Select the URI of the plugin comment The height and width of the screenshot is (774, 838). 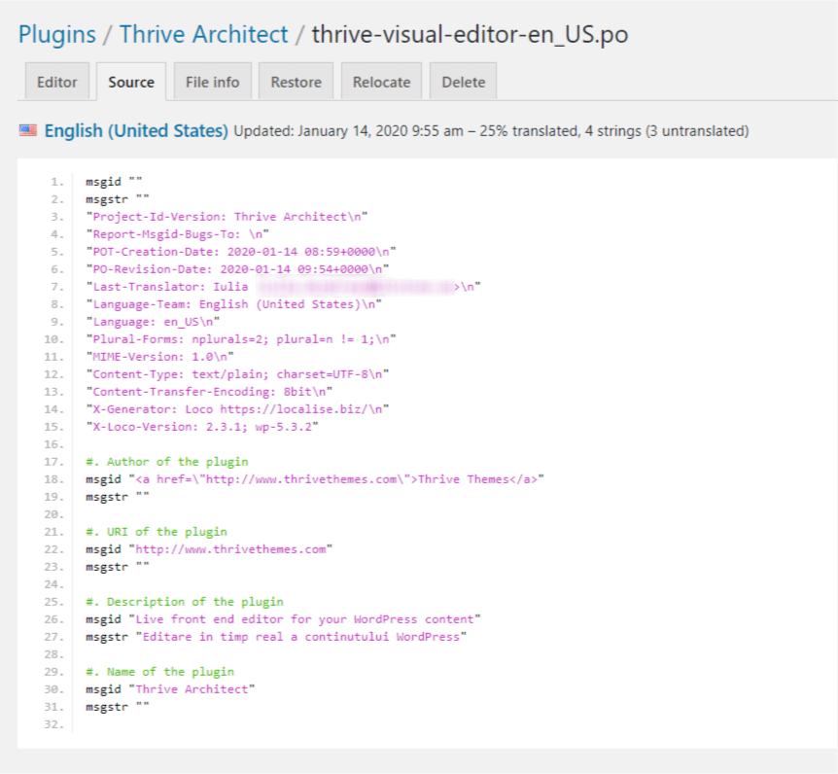(157, 532)
